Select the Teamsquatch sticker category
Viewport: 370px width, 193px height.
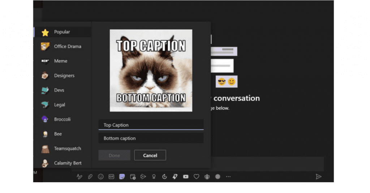tap(67, 149)
